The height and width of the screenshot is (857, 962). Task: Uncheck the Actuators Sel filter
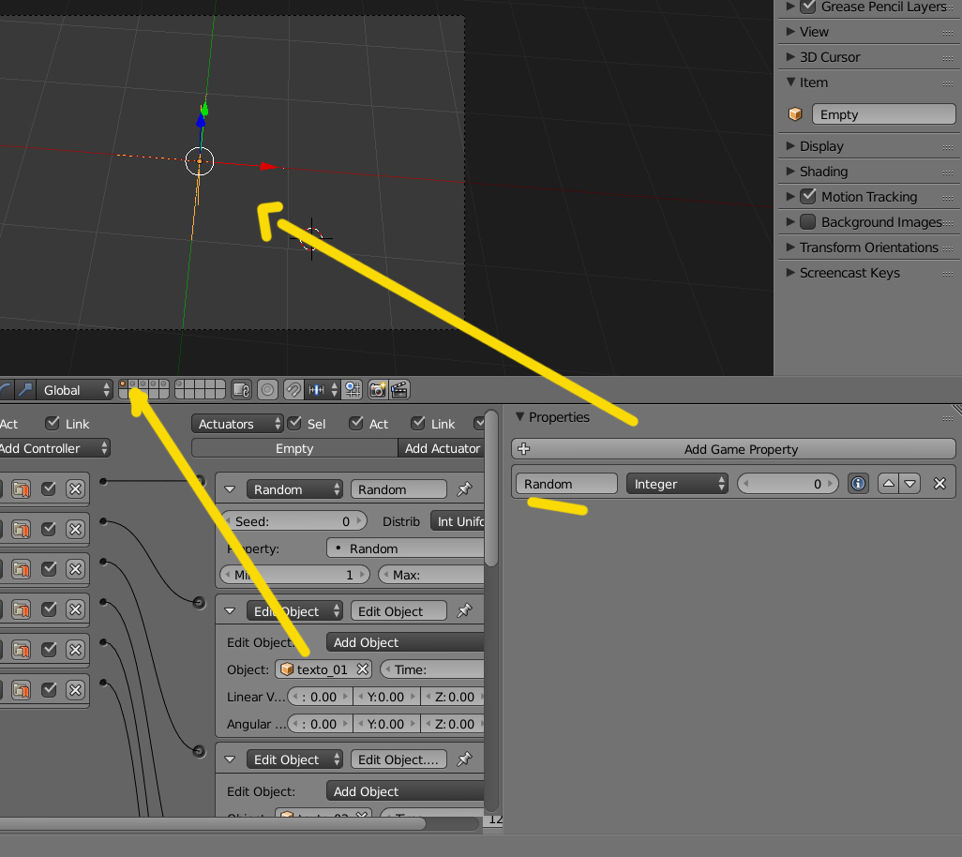pos(294,423)
